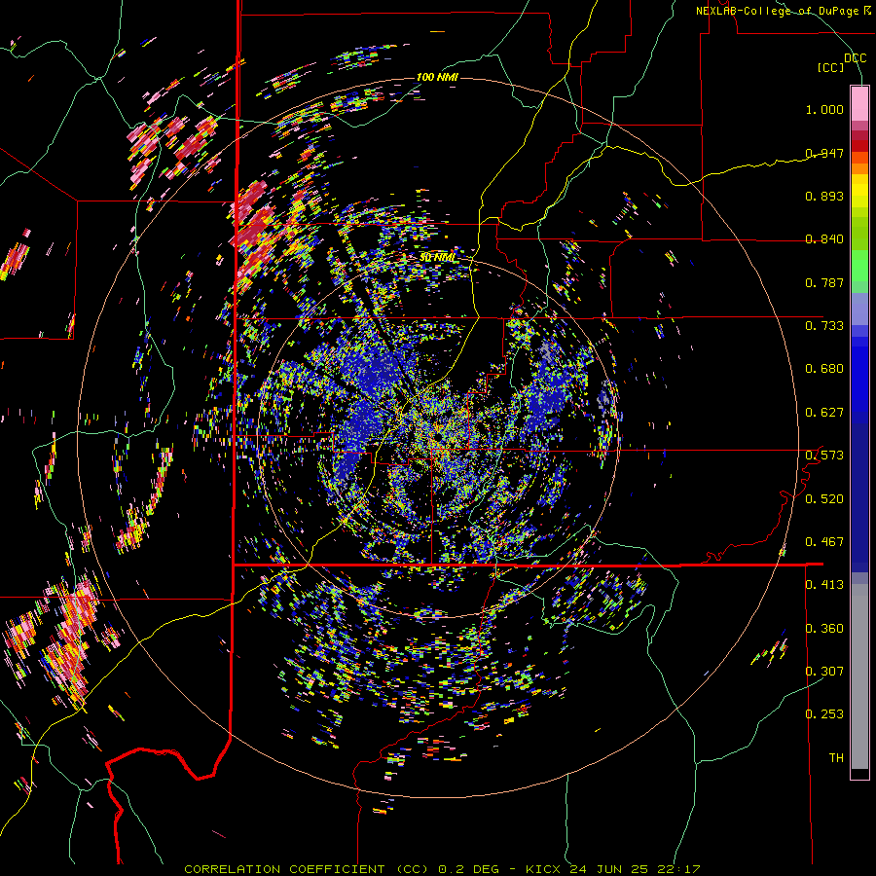Select the 0.840 legend value
876x876 pixels.
pyautogui.click(x=824, y=239)
